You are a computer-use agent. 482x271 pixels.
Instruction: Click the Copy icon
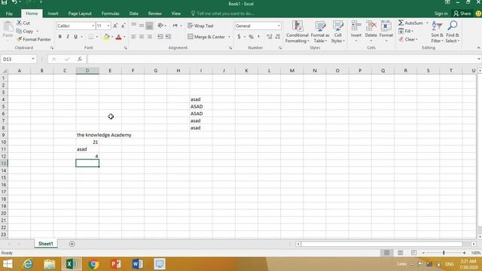(x=19, y=32)
